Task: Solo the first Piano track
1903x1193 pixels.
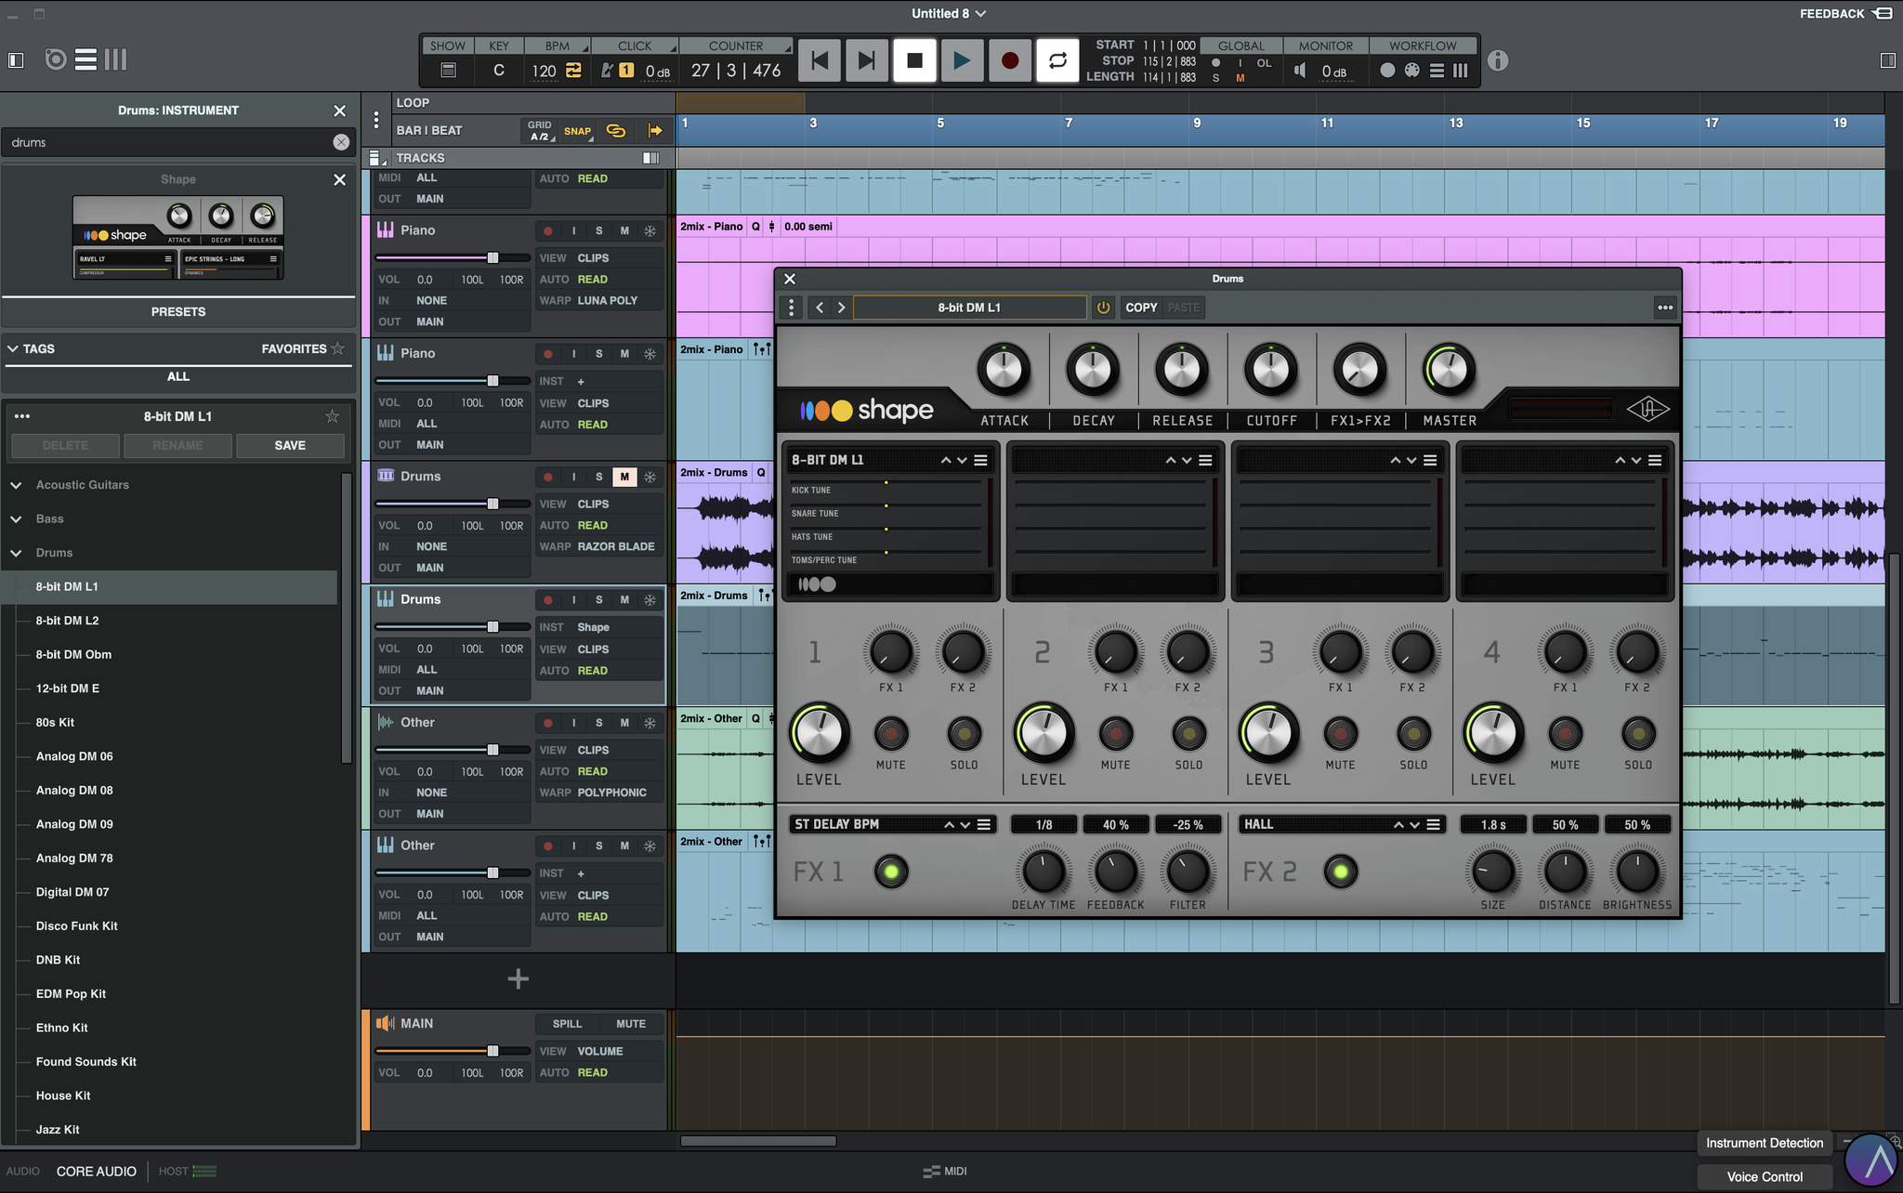Action: (598, 230)
